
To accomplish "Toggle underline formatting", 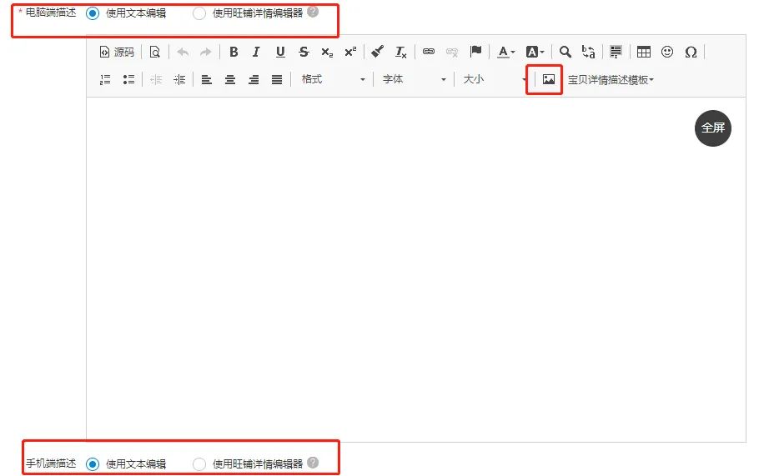I will click(x=280, y=52).
